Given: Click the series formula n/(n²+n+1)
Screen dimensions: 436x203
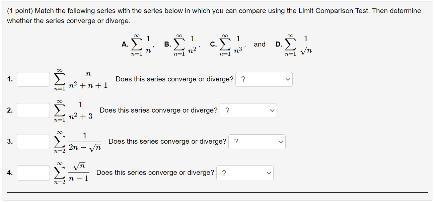Looking at the screenshot, I should tap(81, 80).
